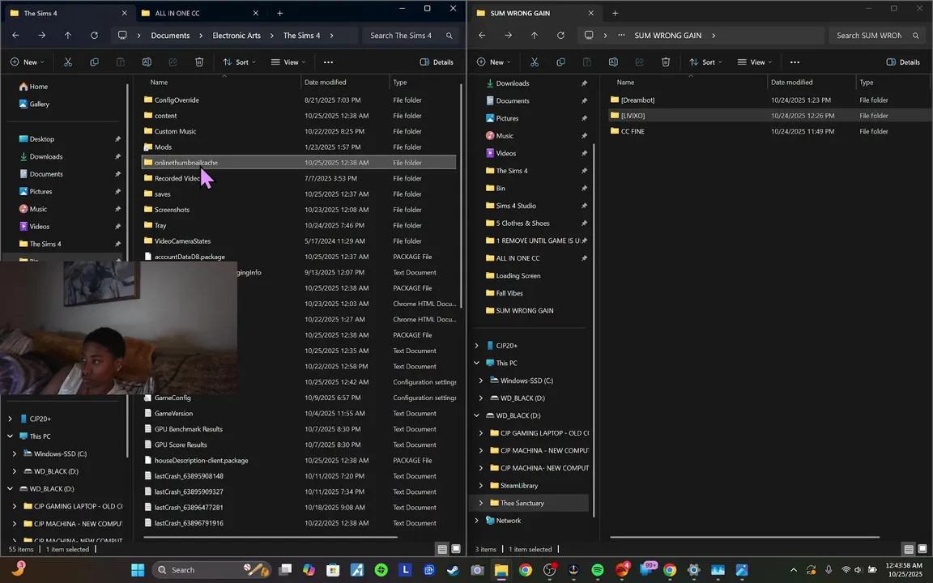Add new tab in The Sims 4 window
This screenshot has width=933, height=583.
(279, 13)
